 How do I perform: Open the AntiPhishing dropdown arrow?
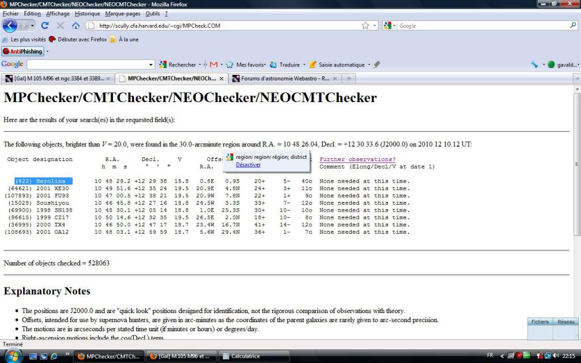pos(48,51)
